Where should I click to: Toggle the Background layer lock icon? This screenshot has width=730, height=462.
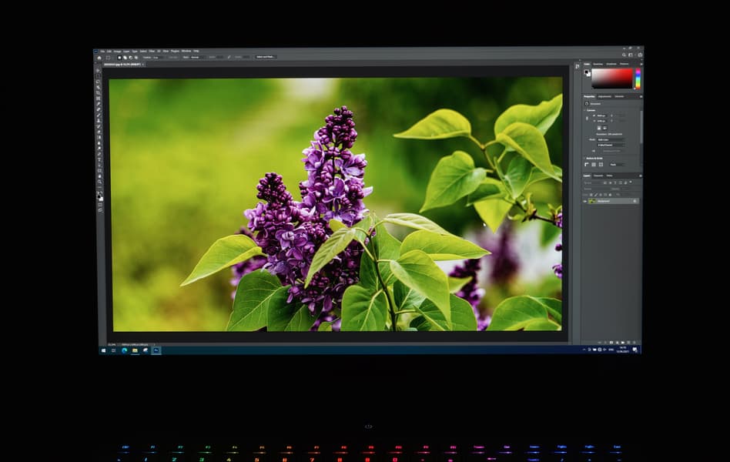pyautogui.click(x=635, y=201)
